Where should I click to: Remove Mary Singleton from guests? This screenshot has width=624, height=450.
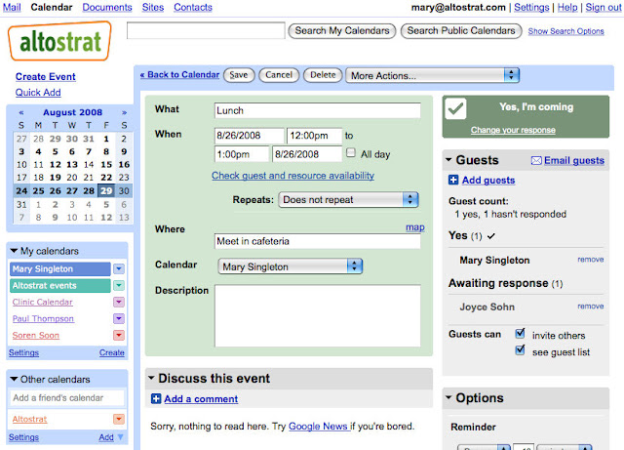[591, 260]
